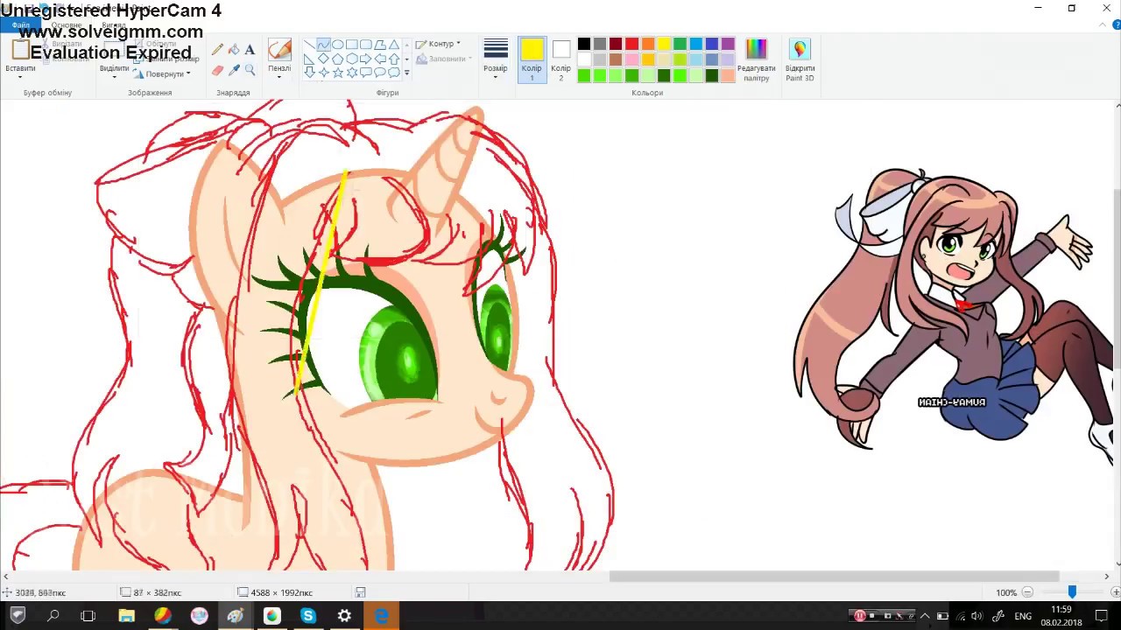
Task: Open the Size (Розмір) dropdown
Action: 496,59
